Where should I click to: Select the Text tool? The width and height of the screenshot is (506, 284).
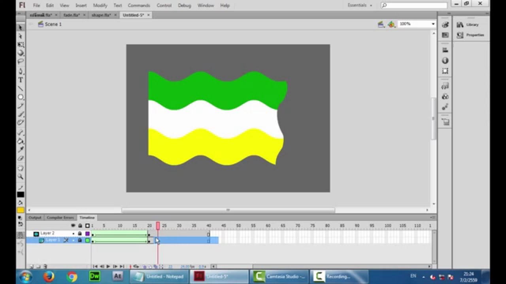pos(21,80)
